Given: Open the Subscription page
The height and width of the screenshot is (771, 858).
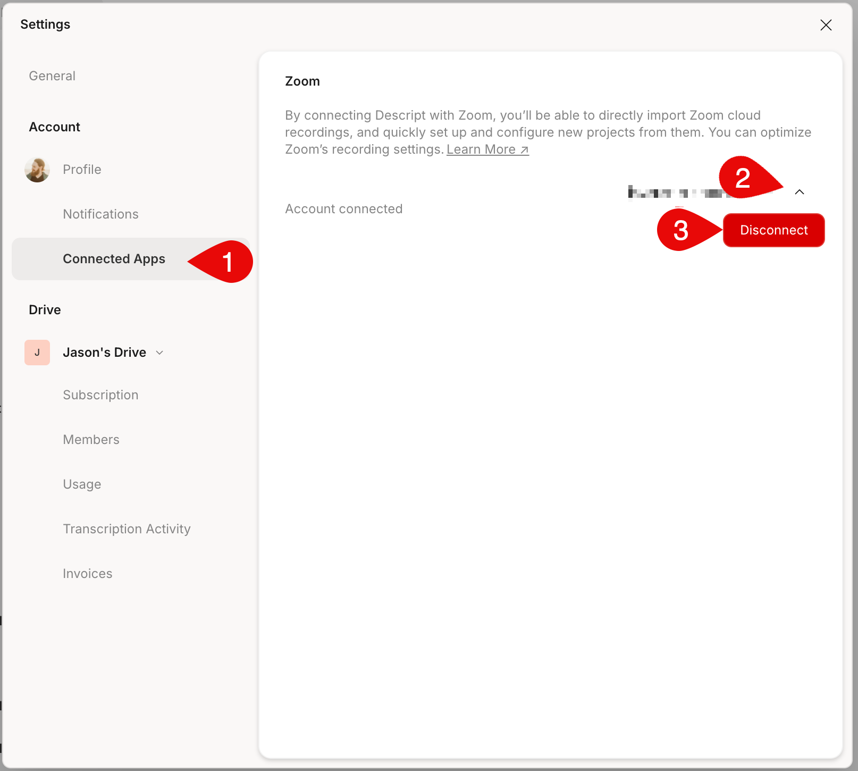Looking at the screenshot, I should tap(100, 395).
